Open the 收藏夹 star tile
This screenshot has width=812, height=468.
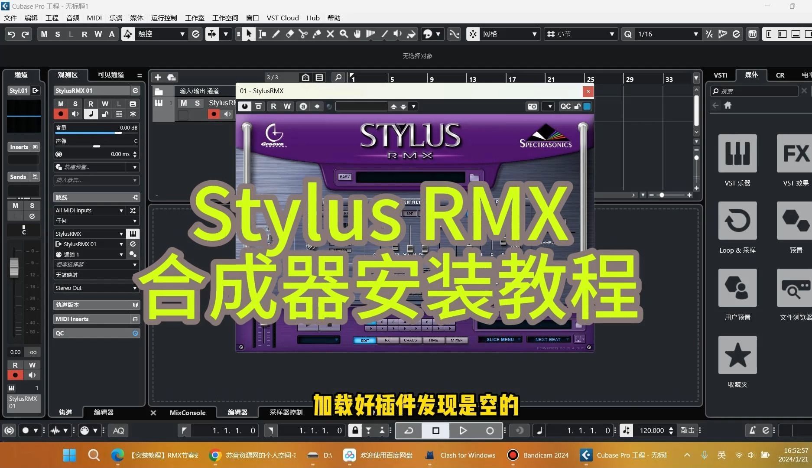coord(737,355)
